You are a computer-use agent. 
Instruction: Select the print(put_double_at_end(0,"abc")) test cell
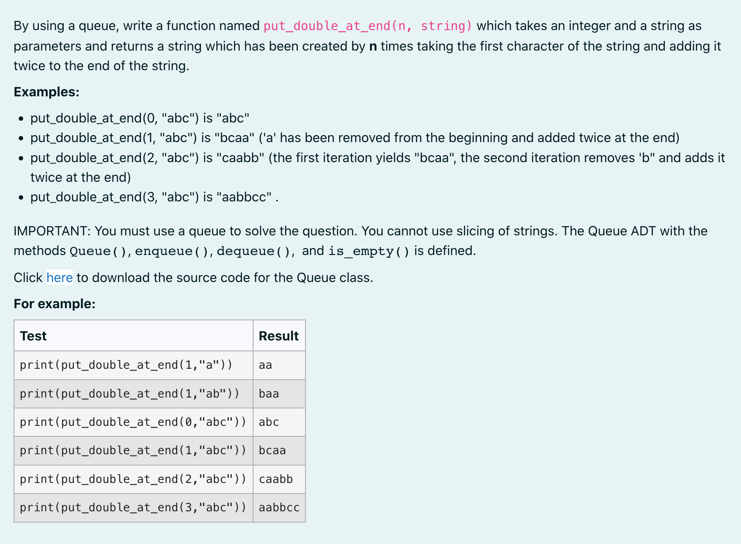[133, 422]
